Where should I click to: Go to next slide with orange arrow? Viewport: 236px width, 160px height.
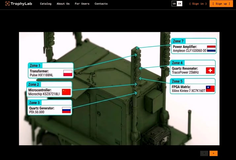pyautogui.click(x=214, y=153)
